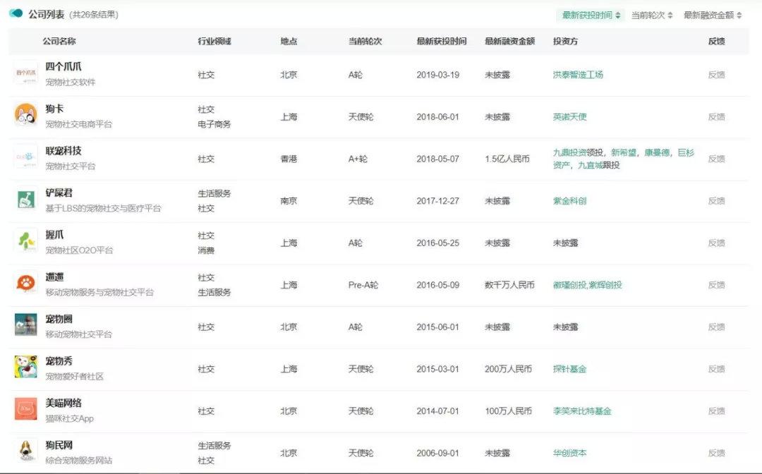Viewport: 762px width, 474px height.
Task: Open company 宠物秀
Action: coord(59,361)
